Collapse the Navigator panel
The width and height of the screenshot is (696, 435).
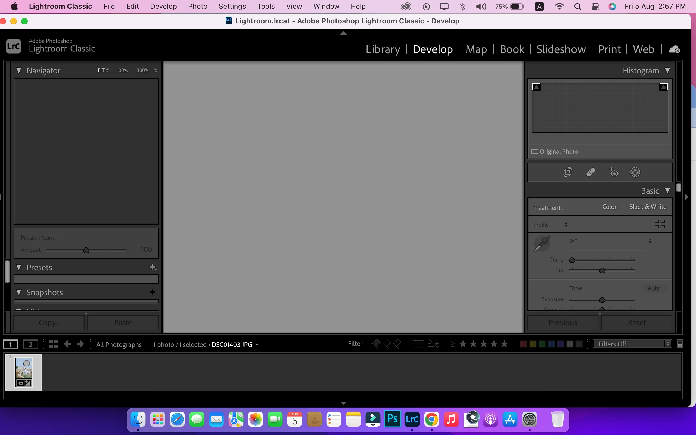19,70
